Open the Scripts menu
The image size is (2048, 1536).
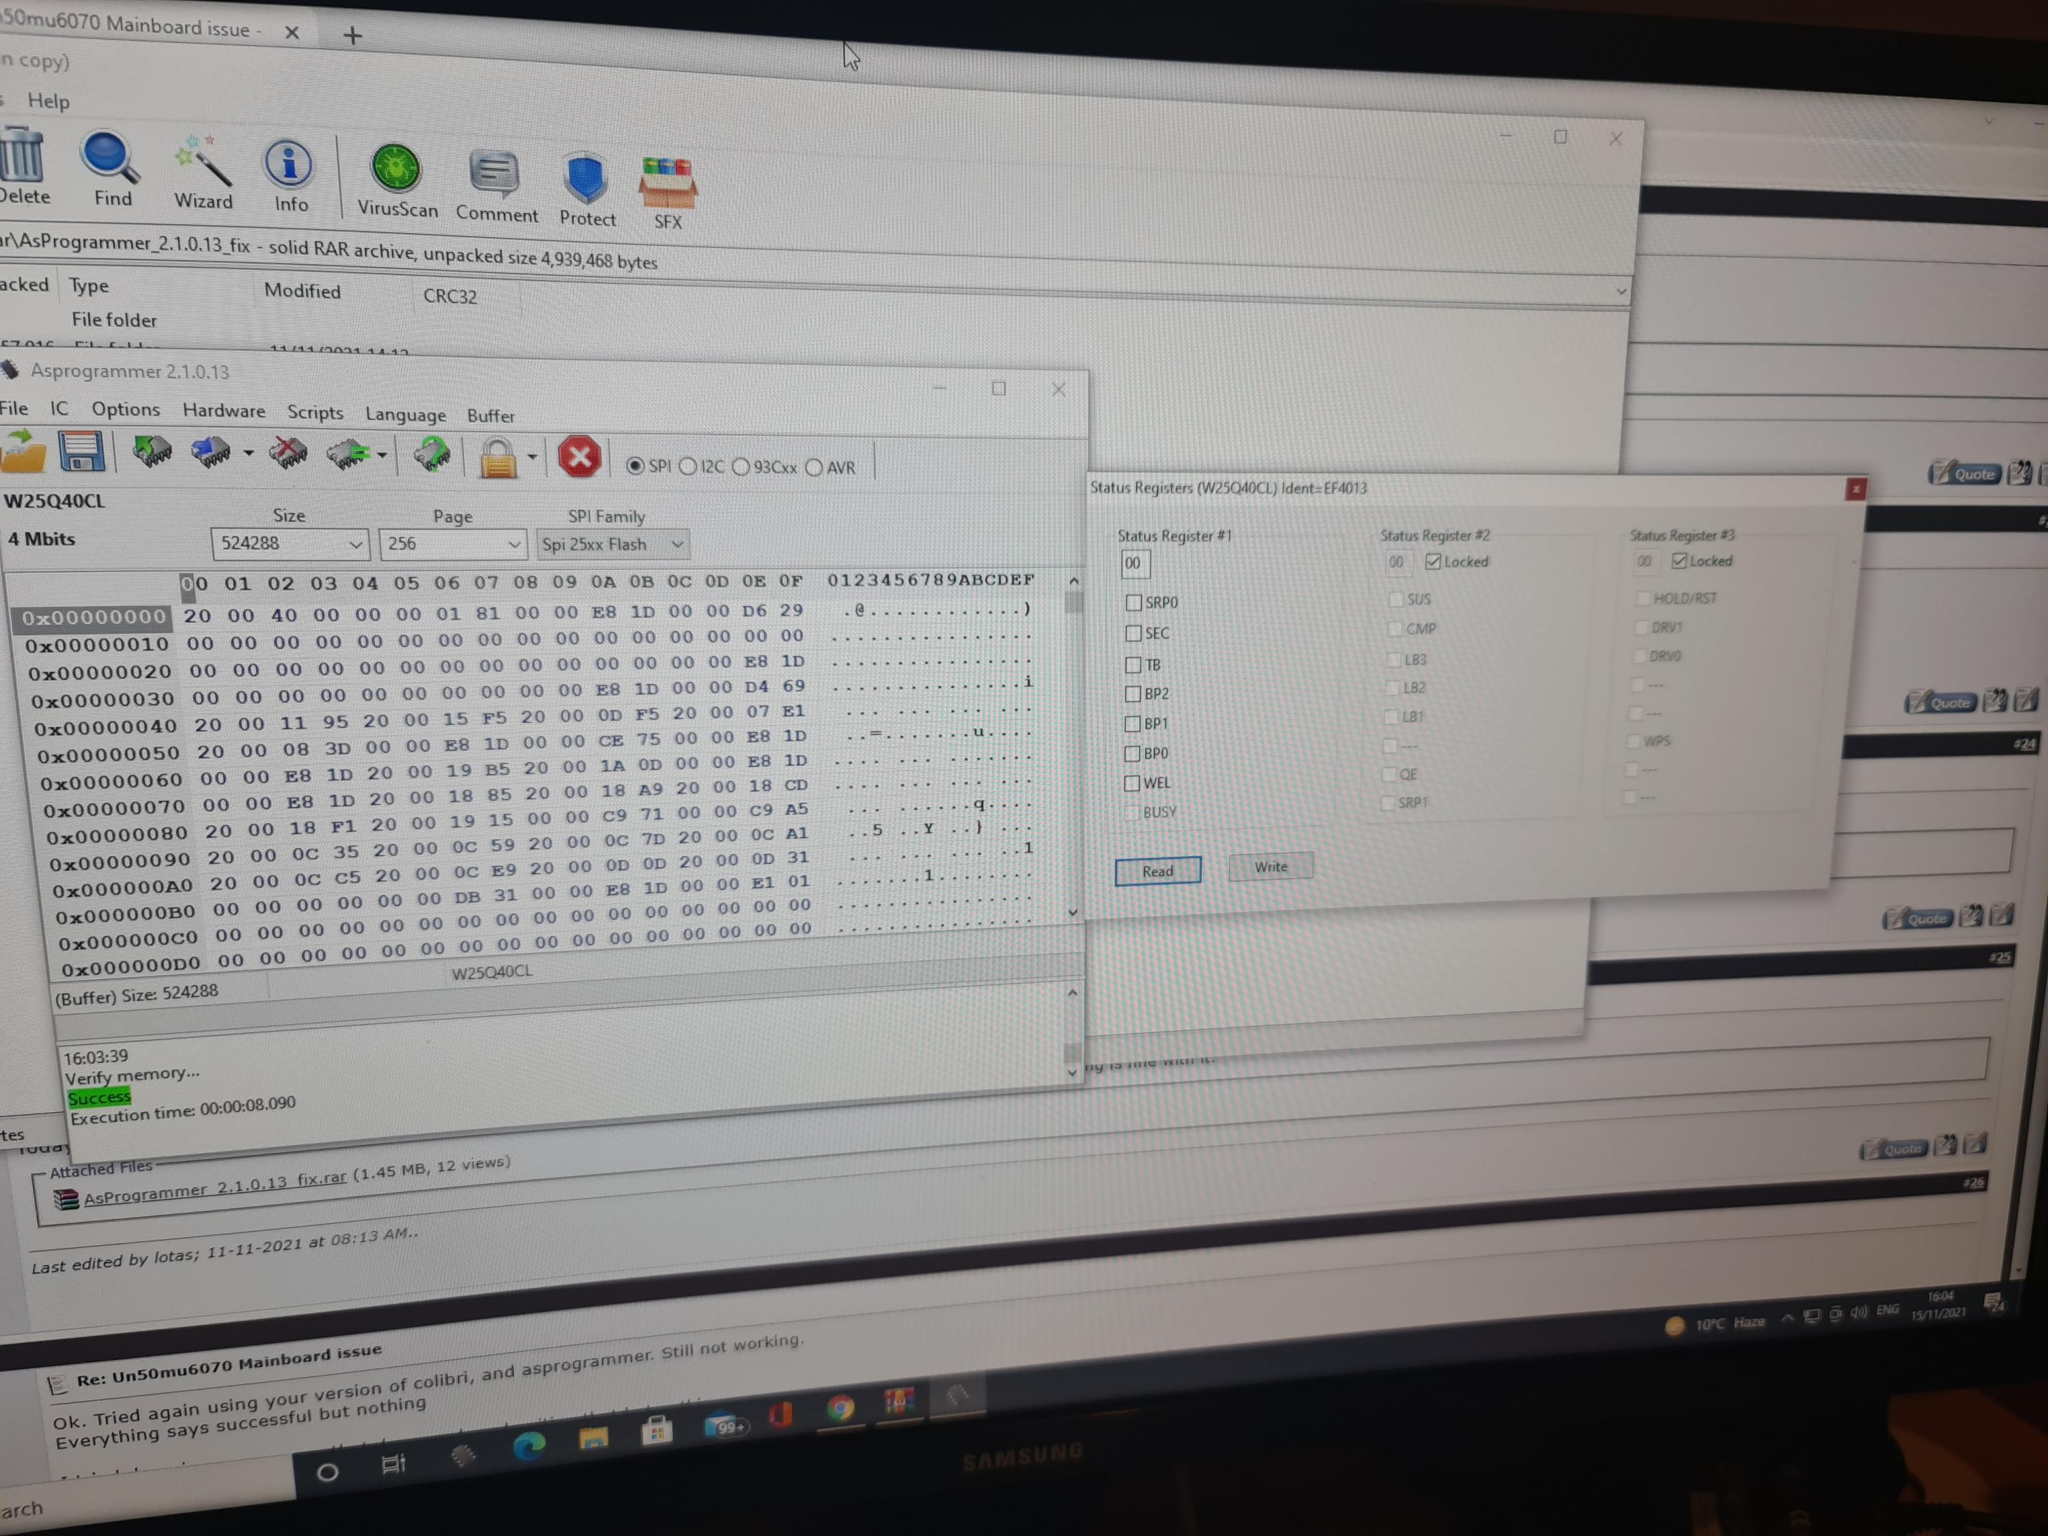click(x=315, y=412)
